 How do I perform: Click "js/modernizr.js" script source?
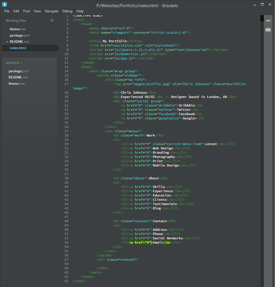pos(130,54)
